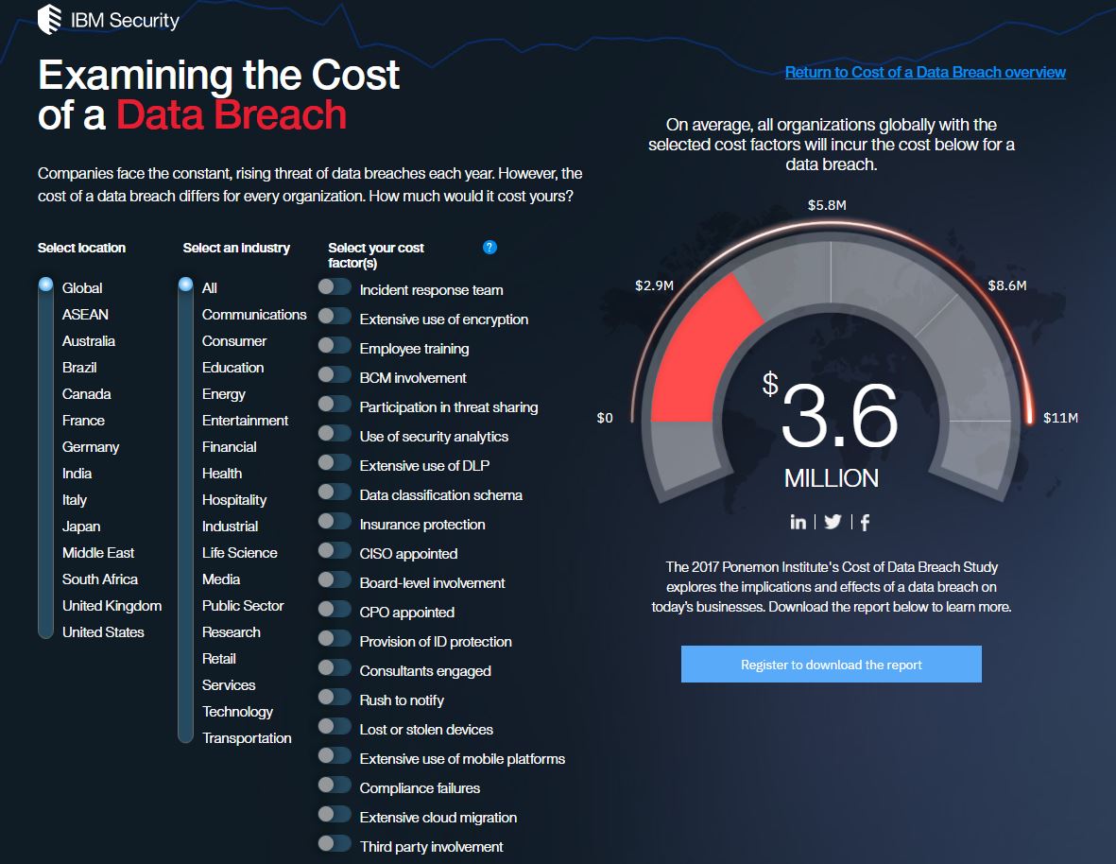
Task: Select the Financial industry option
Action: [x=229, y=447]
